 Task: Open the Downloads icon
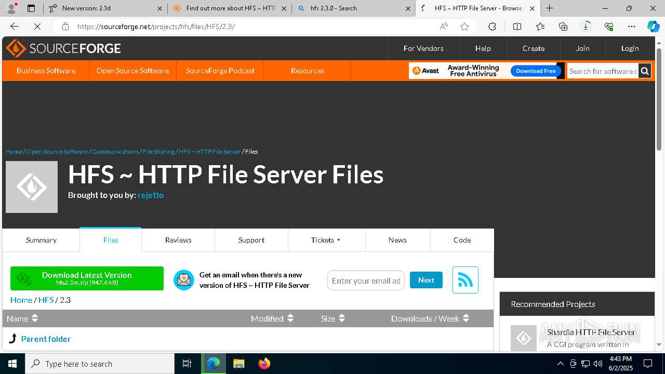coord(586,26)
